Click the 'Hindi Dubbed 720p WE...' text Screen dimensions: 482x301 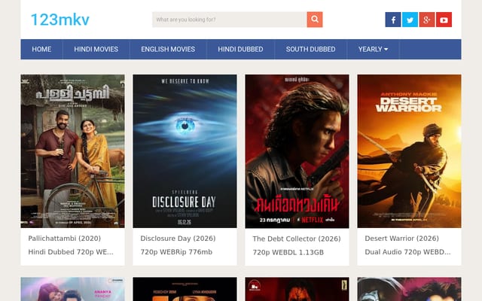[x=71, y=252]
